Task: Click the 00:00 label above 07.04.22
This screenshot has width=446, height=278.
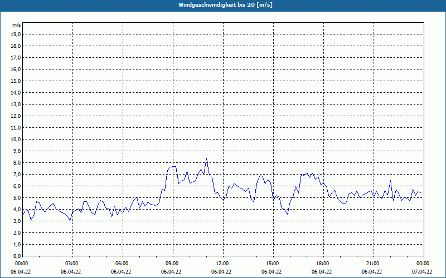Action: pyautogui.click(x=424, y=264)
